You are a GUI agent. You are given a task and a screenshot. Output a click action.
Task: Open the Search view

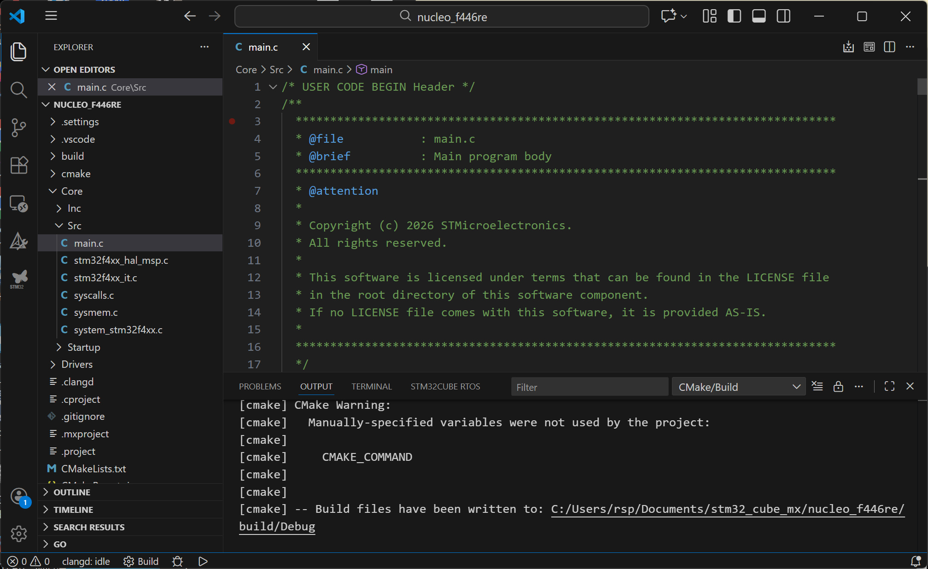click(18, 89)
